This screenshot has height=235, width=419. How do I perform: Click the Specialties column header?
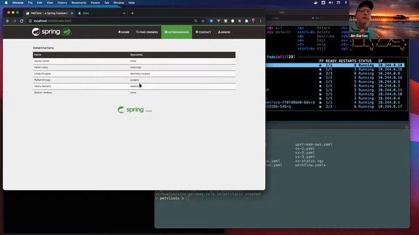(136, 55)
